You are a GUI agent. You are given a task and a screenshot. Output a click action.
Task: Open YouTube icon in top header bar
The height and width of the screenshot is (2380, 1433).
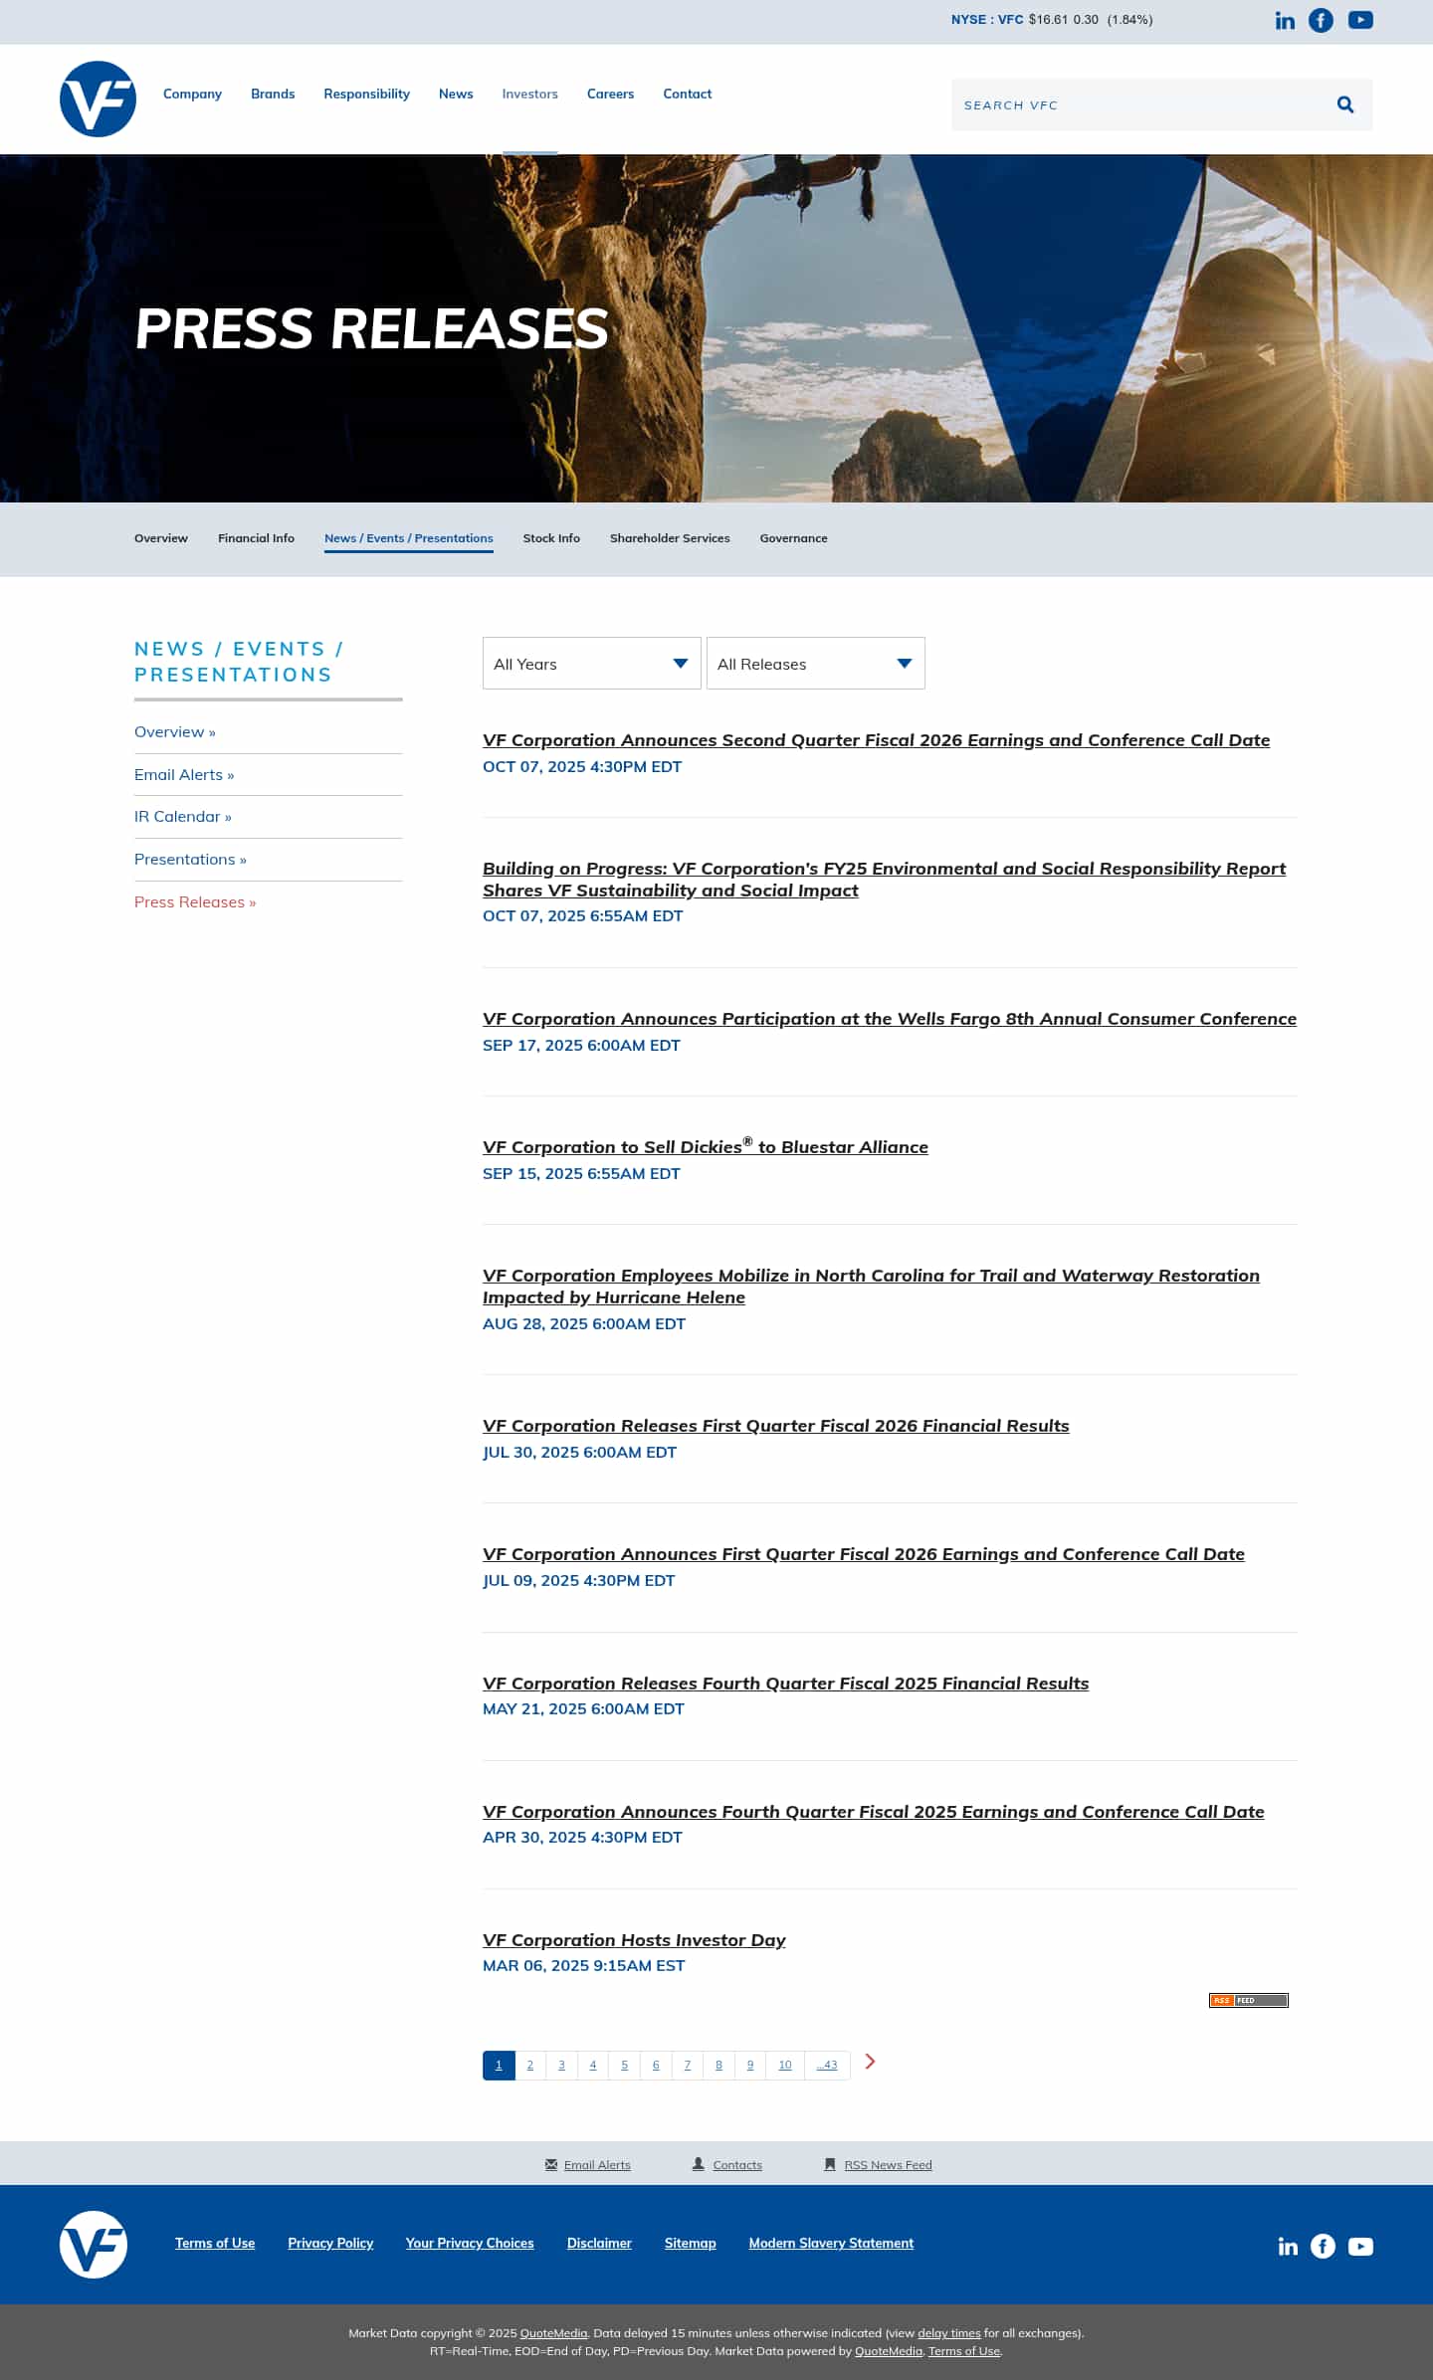click(1360, 20)
